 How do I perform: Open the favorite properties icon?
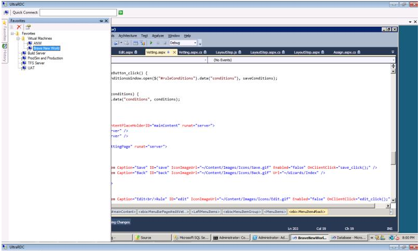pos(28,27)
